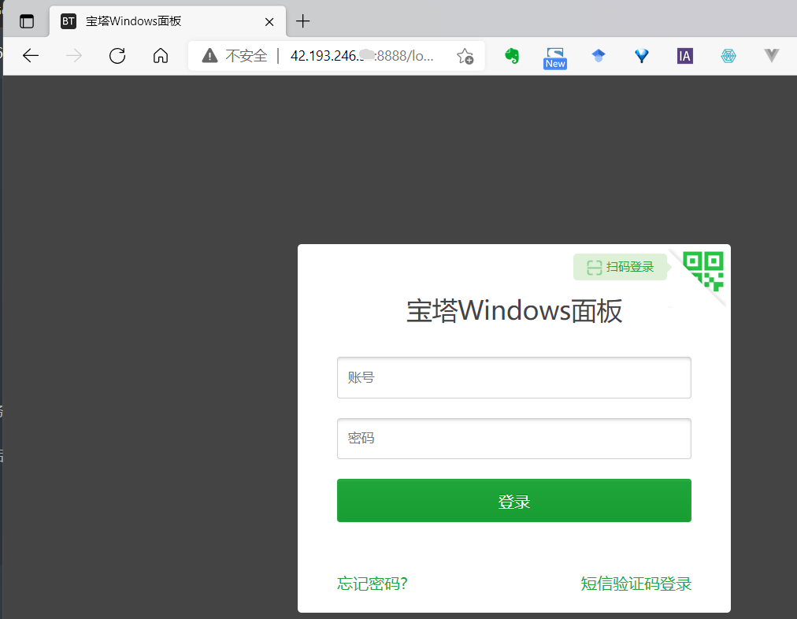Open the purple IA extension
The height and width of the screenshot is (619, 797).
(685, 56)
